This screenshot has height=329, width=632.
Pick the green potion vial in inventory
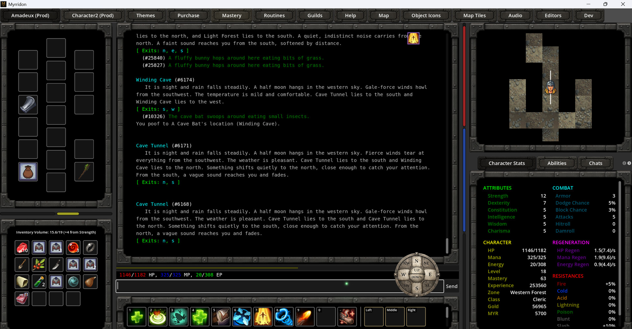pos(39,282)
